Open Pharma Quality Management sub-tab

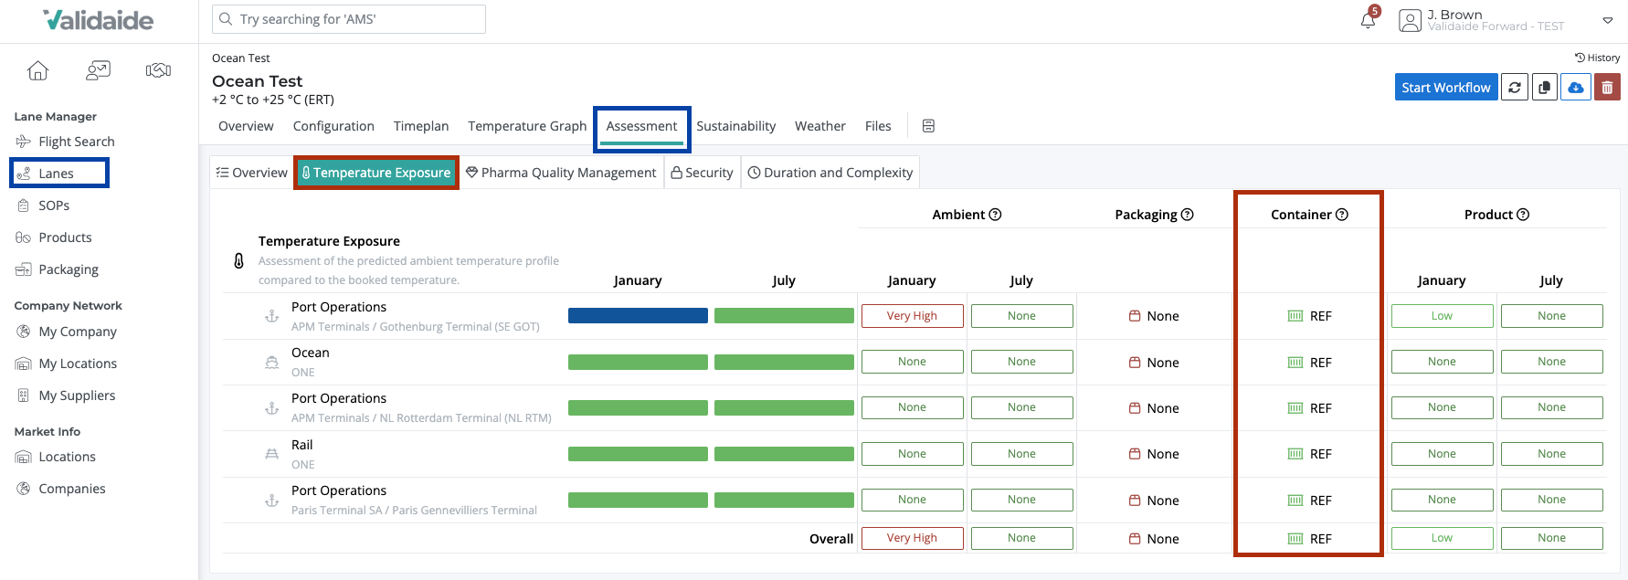(561, 173)
